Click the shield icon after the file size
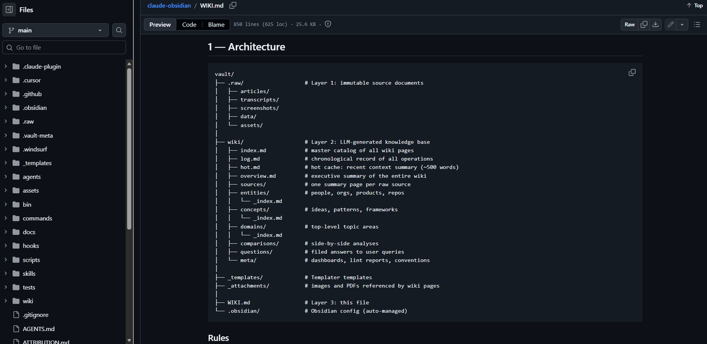Viewport: 707px width, 344px height. point(328,24)
